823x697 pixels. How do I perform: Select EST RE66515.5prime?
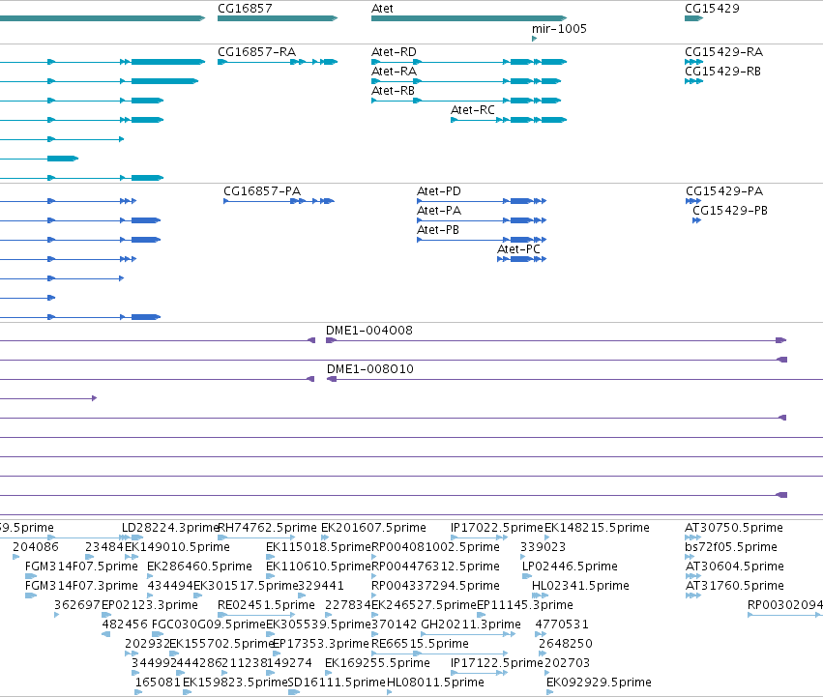point(420,644)
